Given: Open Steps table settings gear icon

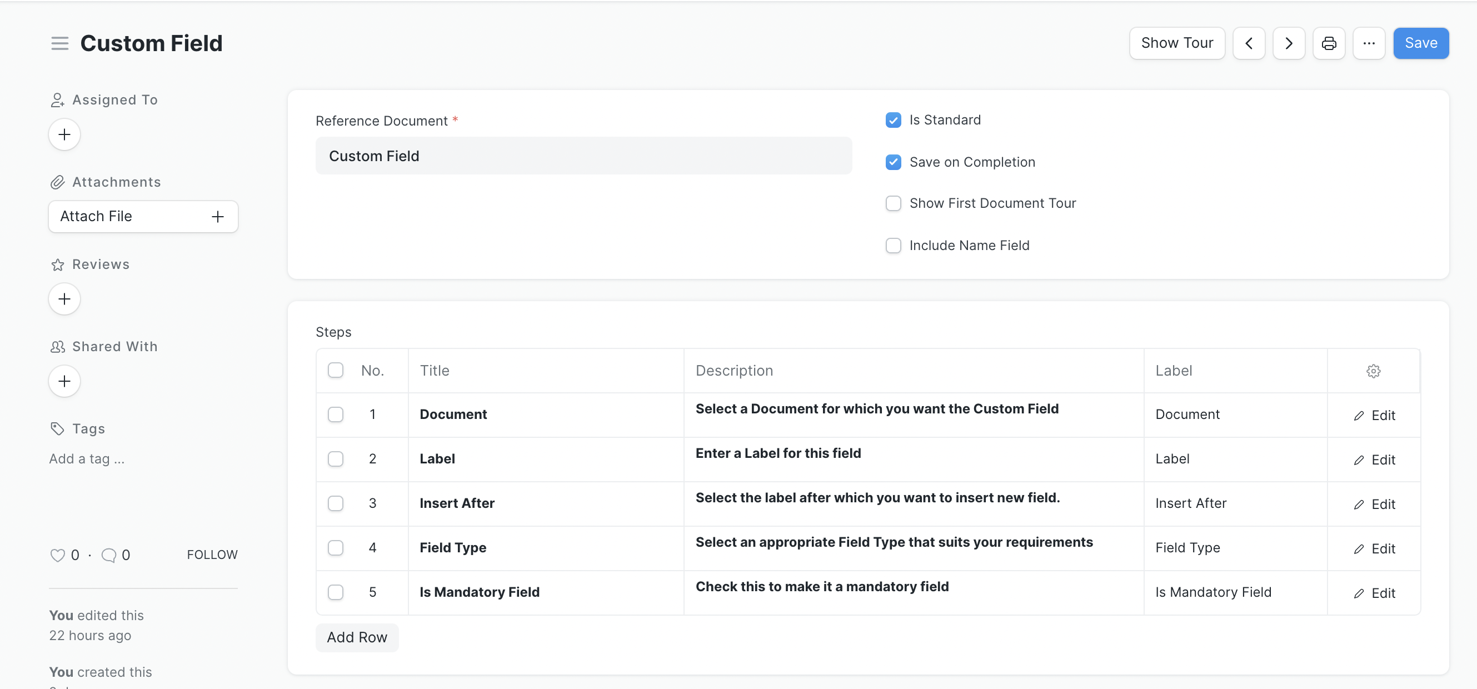Looking at the screenshot, I should pyautogui.click(x=1373, y=371).
